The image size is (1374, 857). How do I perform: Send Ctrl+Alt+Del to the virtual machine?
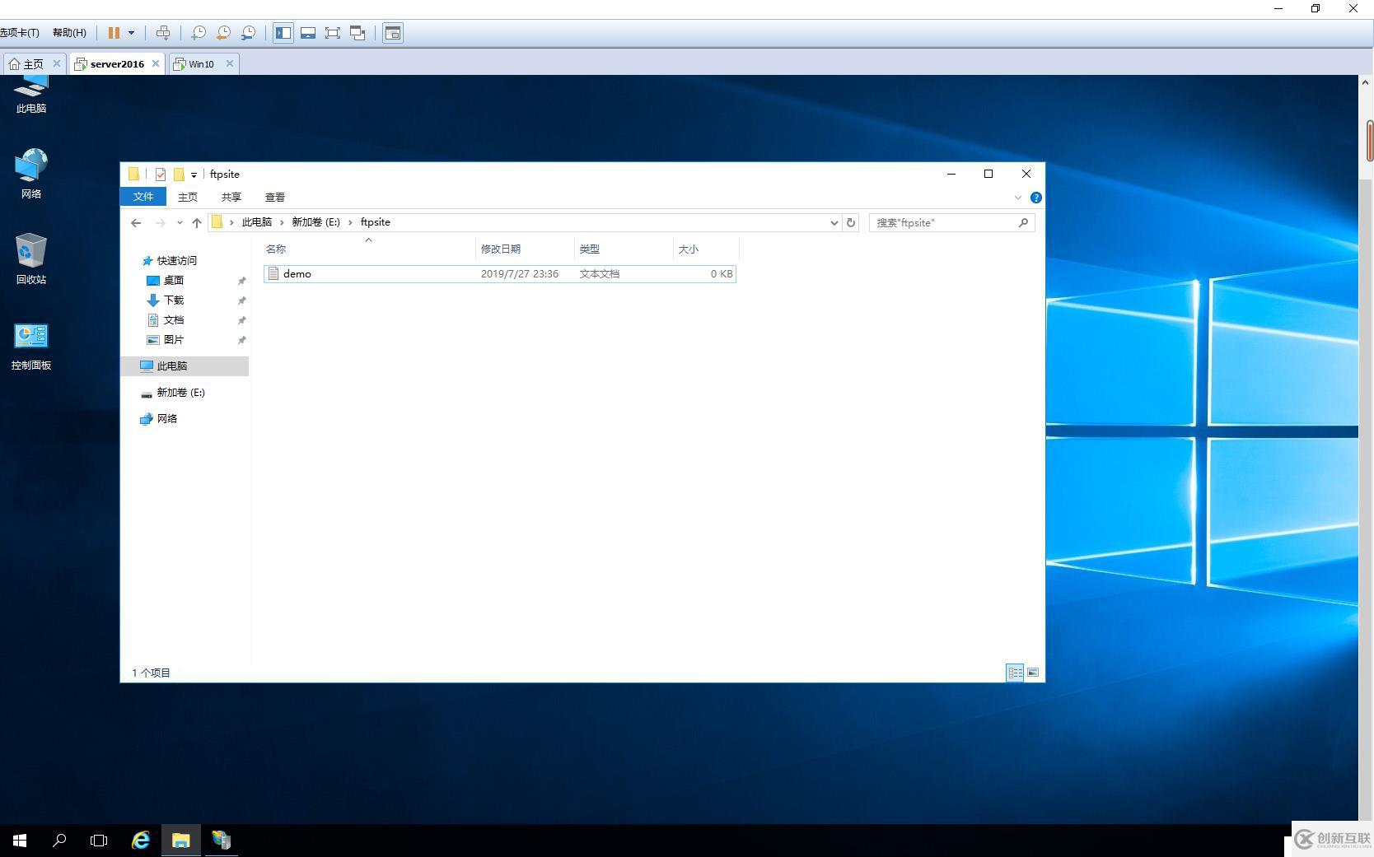pos(163,33)
